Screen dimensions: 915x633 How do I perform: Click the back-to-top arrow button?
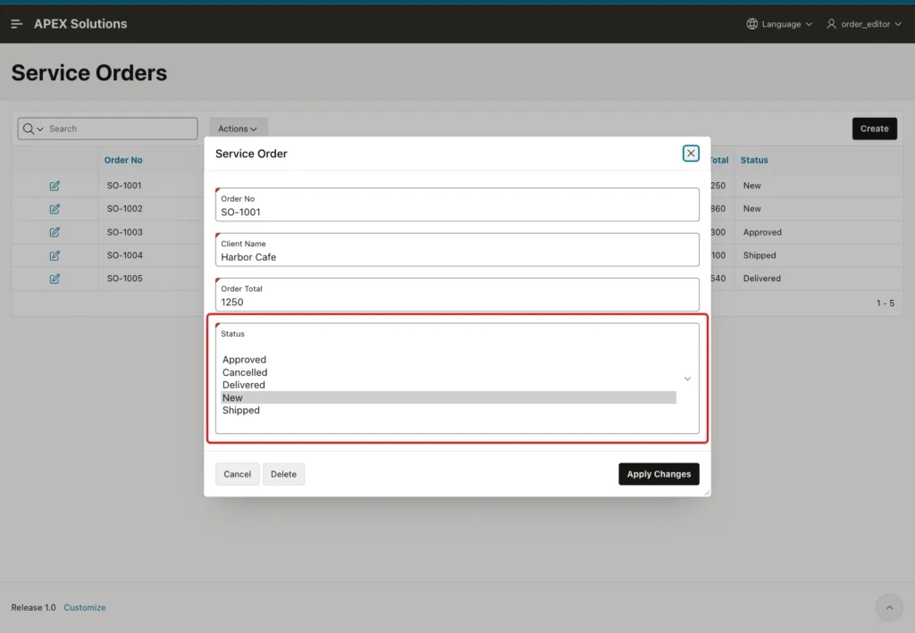[889, 607]
